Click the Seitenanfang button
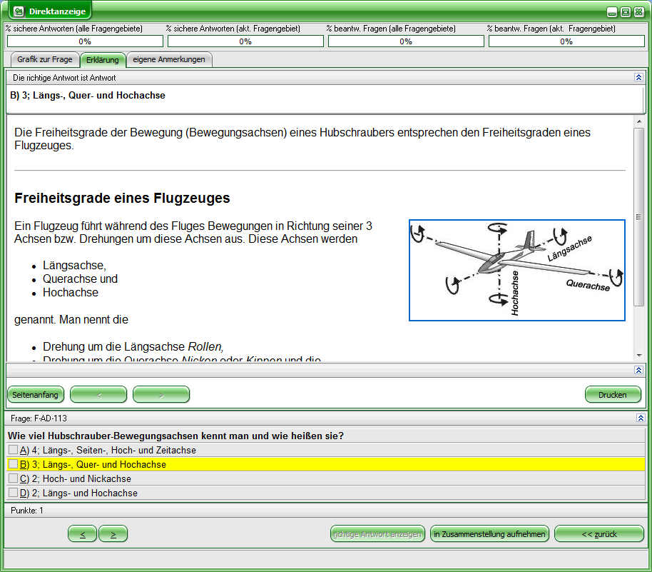The height and width of the screenshot is (572, 652). (36, 395)
